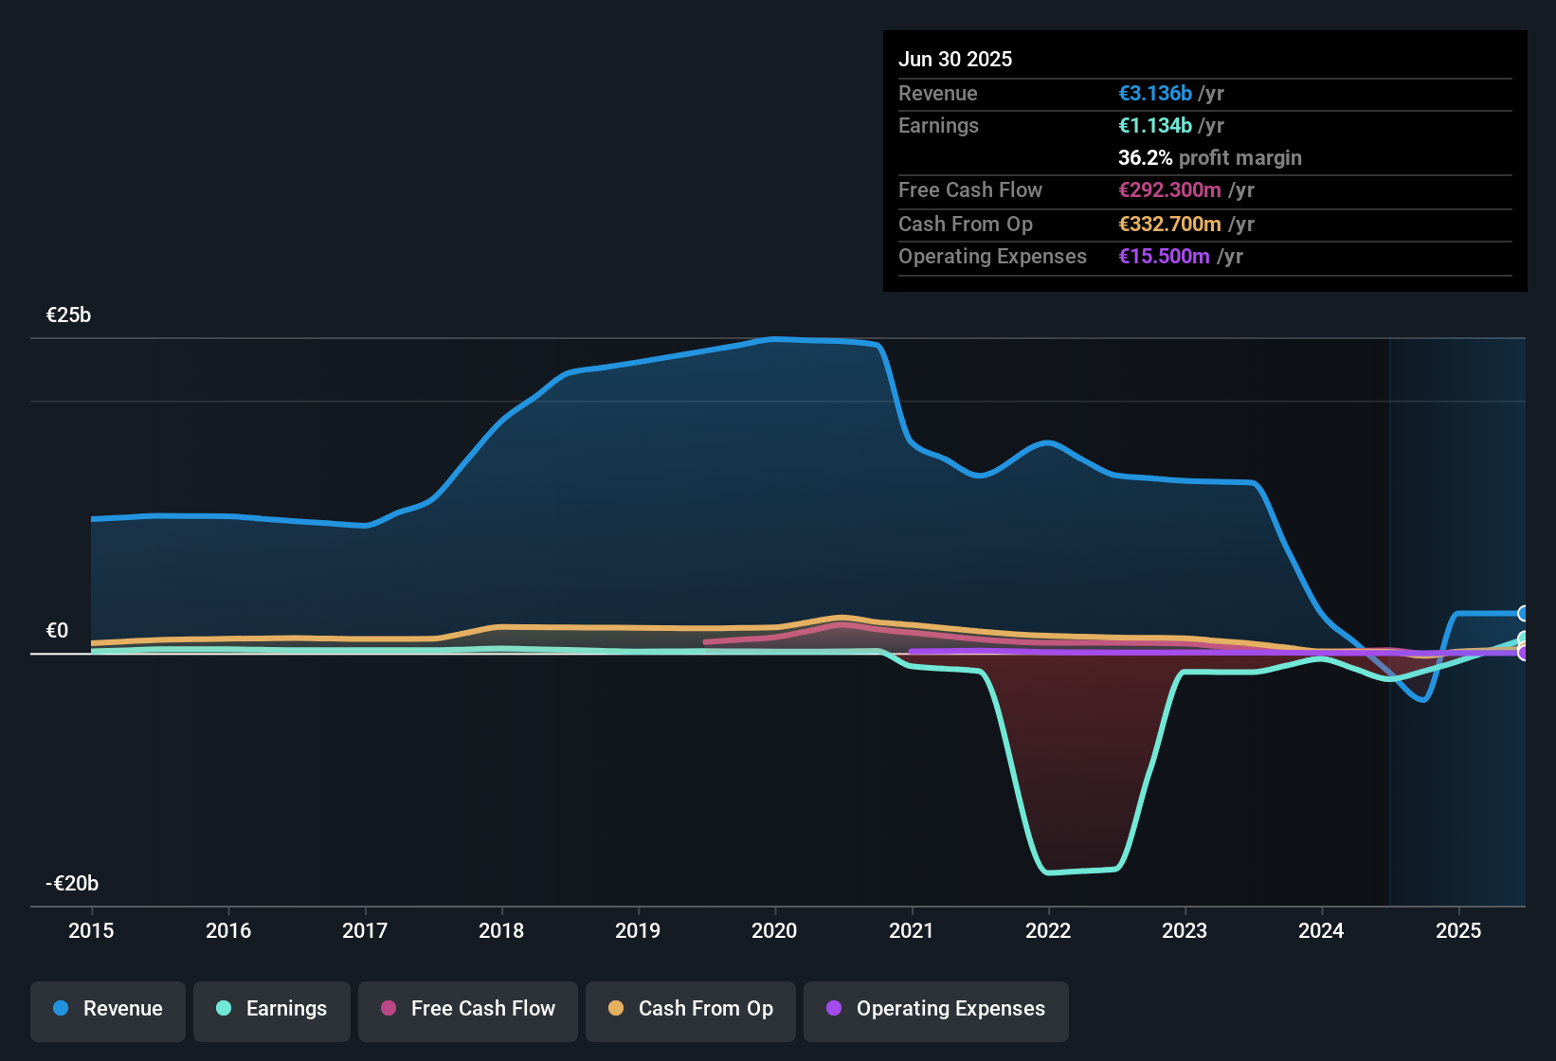Image resolution: width=1556 pixels, height=1061 pixels.
Task: Select the 2021 axis label
Action: coord(911,931)
